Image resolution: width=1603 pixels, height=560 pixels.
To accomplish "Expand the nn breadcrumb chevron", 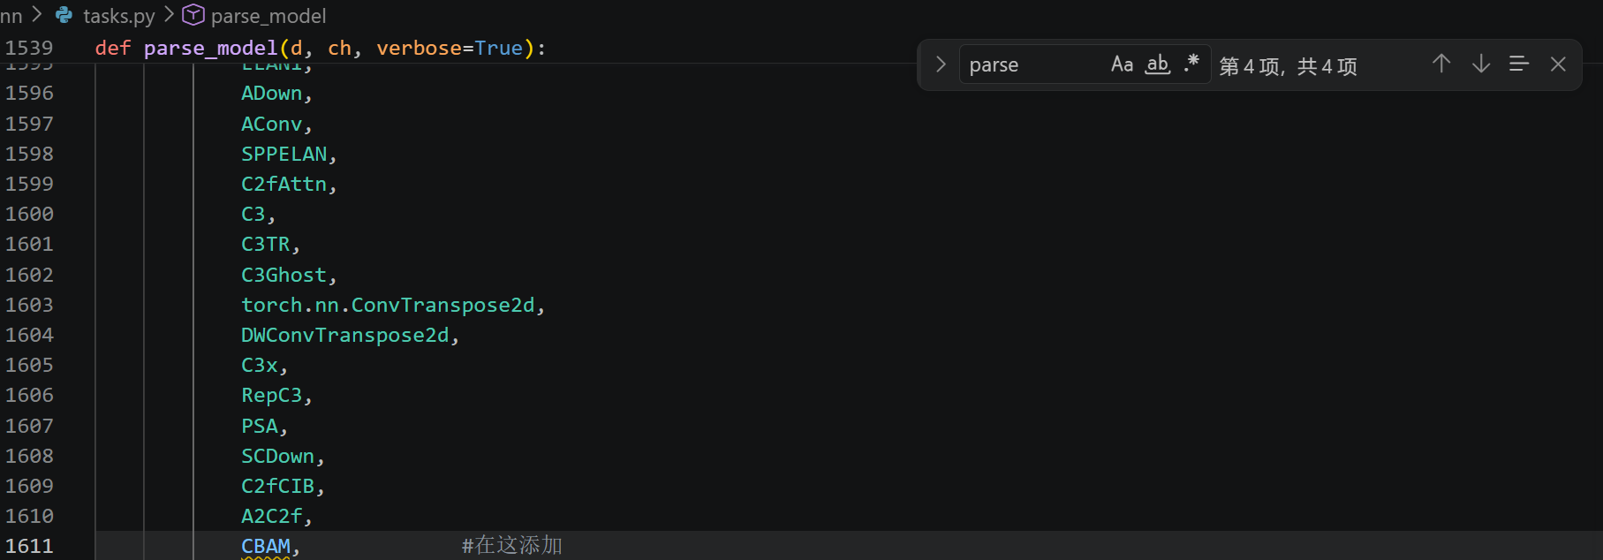I will pyautogui.click(x=37, y=15).
